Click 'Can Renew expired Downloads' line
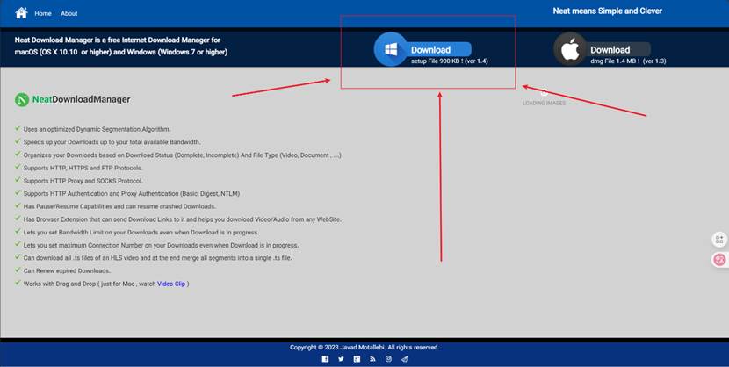729x367 pixels. coord(67,270)
